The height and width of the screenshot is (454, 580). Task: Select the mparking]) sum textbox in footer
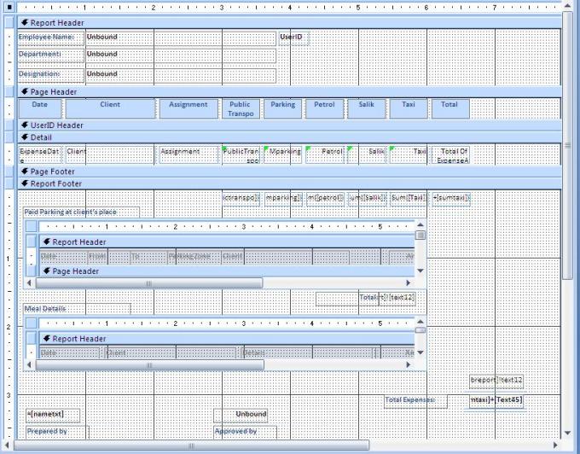click(283, 198)
